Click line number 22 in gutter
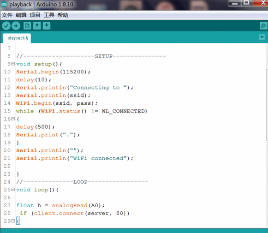 [7, 166]
